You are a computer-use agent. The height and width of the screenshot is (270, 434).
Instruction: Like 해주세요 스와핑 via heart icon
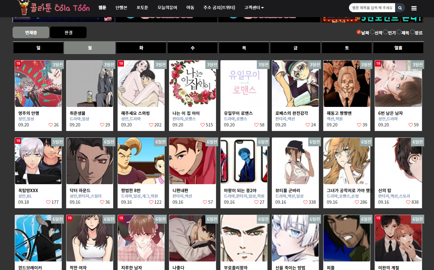point(151,125)
